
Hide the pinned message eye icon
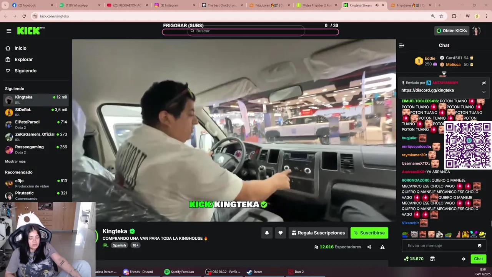484,83
